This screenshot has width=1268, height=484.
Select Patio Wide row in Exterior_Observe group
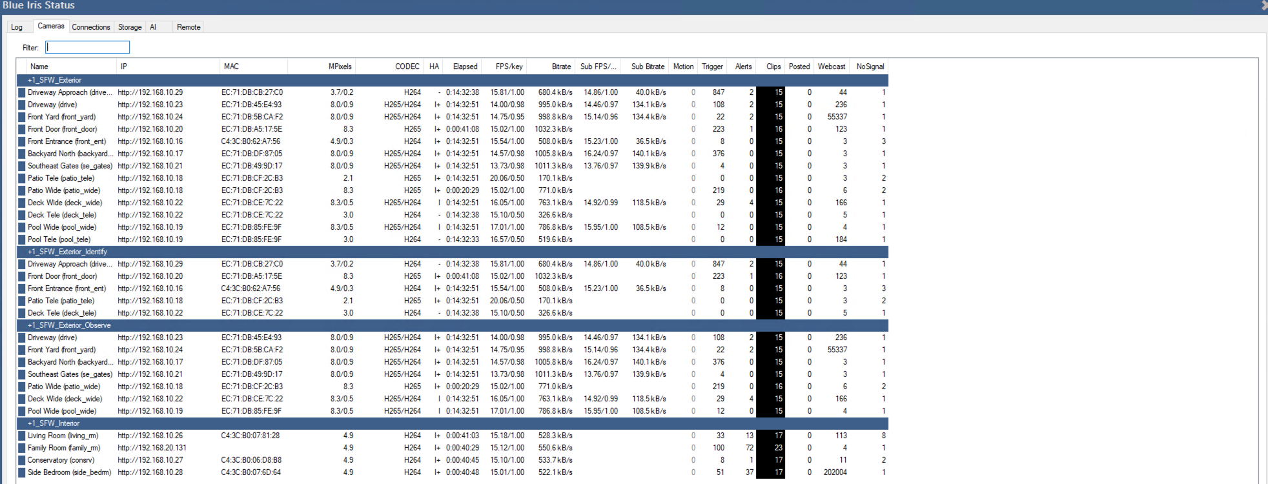(x=452, y=387)
